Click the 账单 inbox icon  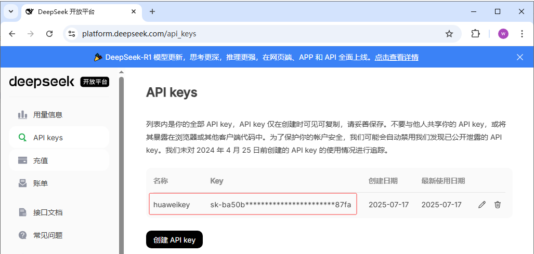22,183
